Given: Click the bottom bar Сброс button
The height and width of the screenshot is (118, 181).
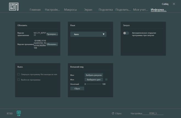Looking at the screenshot, I should click(x=117, y=113).
